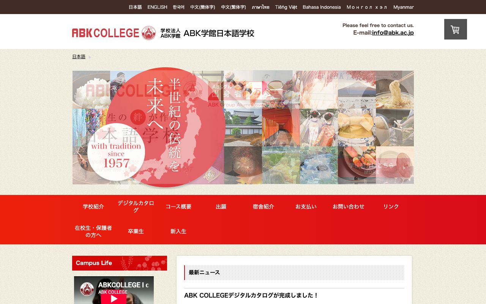Switch language to 日本語 in top bar
Viewport: 486px width, 304px height.
135,7
